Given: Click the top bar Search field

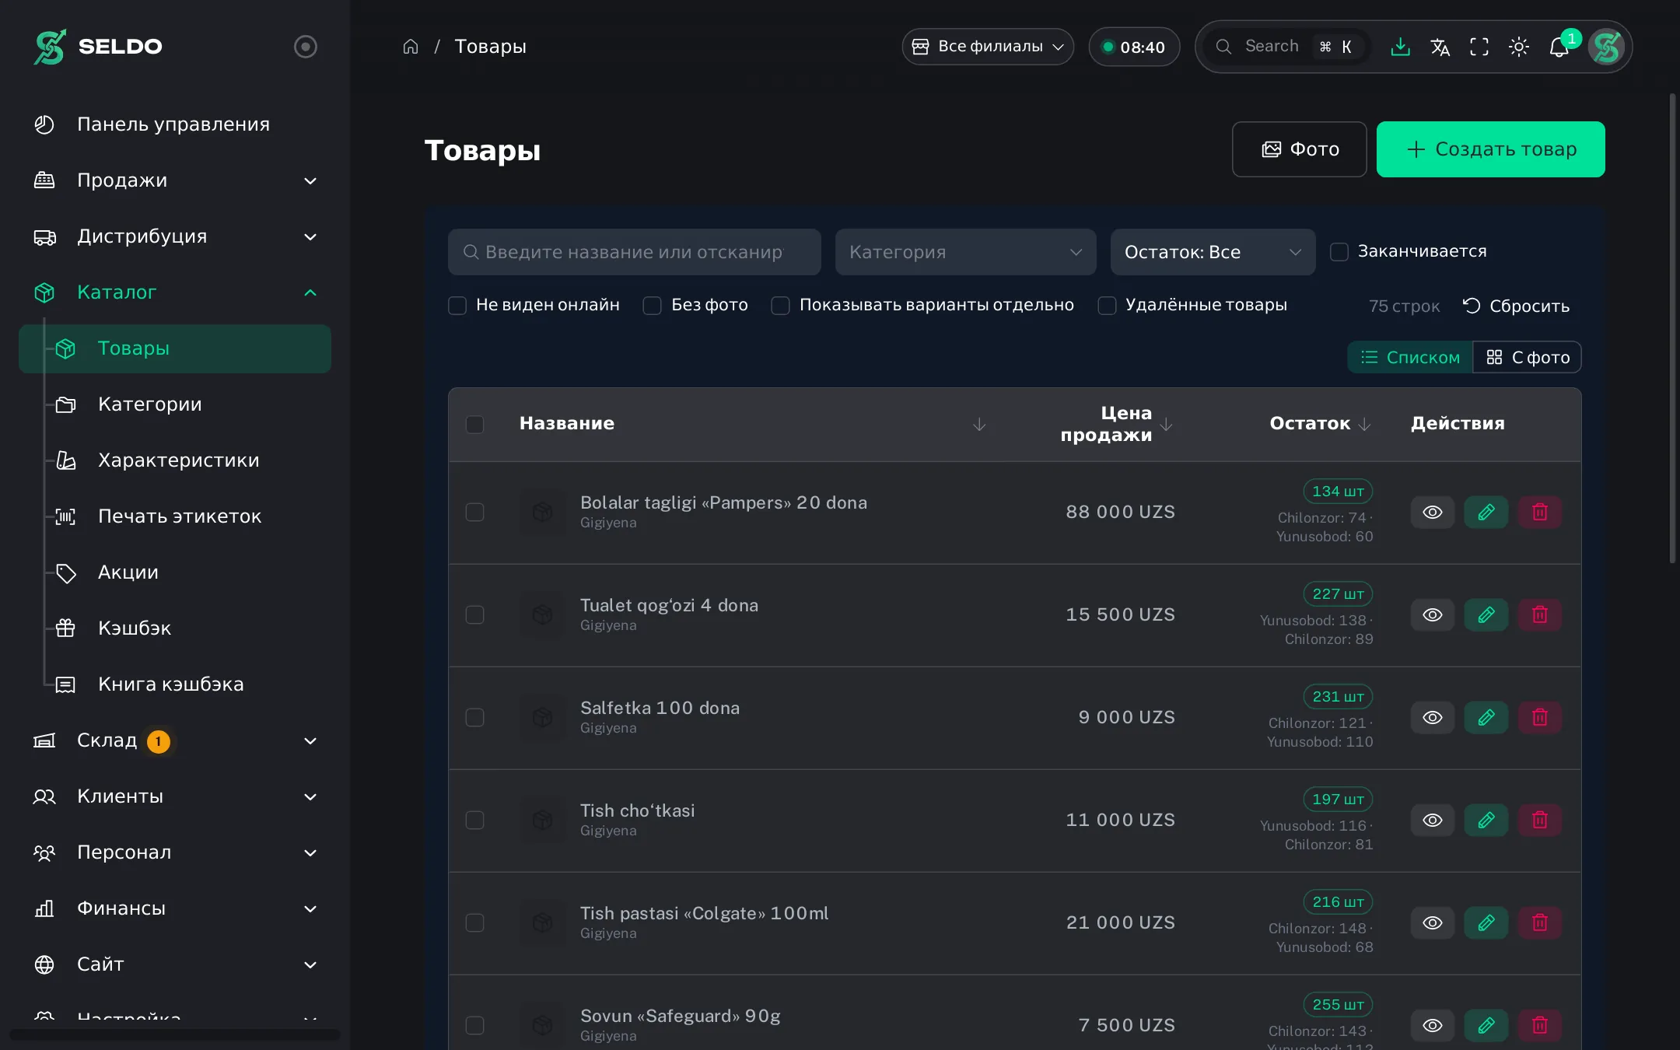Looking at the screenshot, I should point(1287,47).
